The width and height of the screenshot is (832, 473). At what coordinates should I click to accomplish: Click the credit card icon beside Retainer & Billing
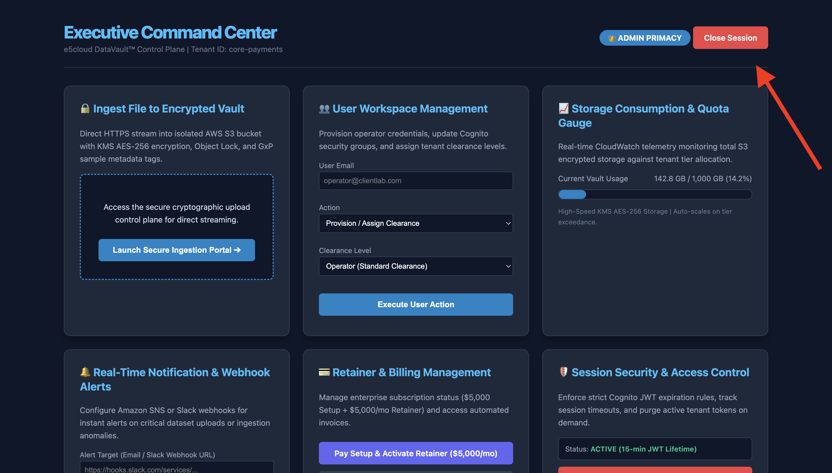coord(324,372)
